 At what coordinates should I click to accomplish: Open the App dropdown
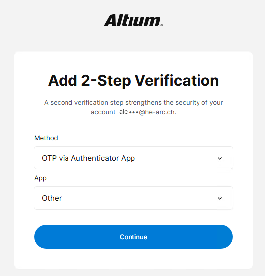point(133,198)
